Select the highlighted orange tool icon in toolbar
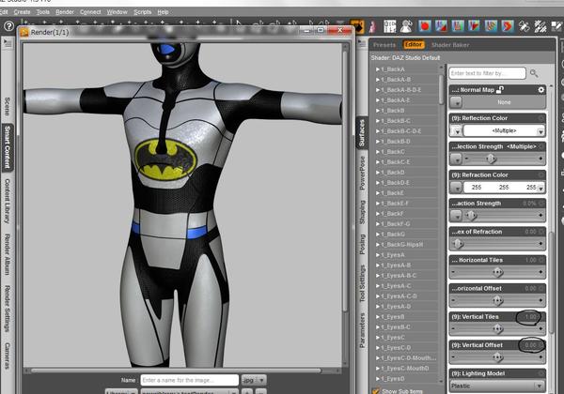The image size is (564, 394). coord(357,26)
